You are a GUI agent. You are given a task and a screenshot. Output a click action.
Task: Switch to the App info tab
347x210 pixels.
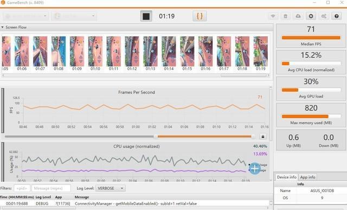click(x=307, y=177)
